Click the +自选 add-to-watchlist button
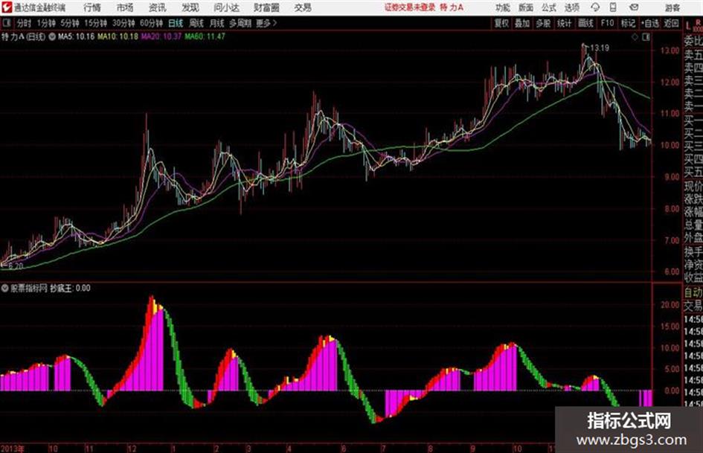The width and height of the screenshot is (703, 453). pyautogui.click(x=649, y=23)
